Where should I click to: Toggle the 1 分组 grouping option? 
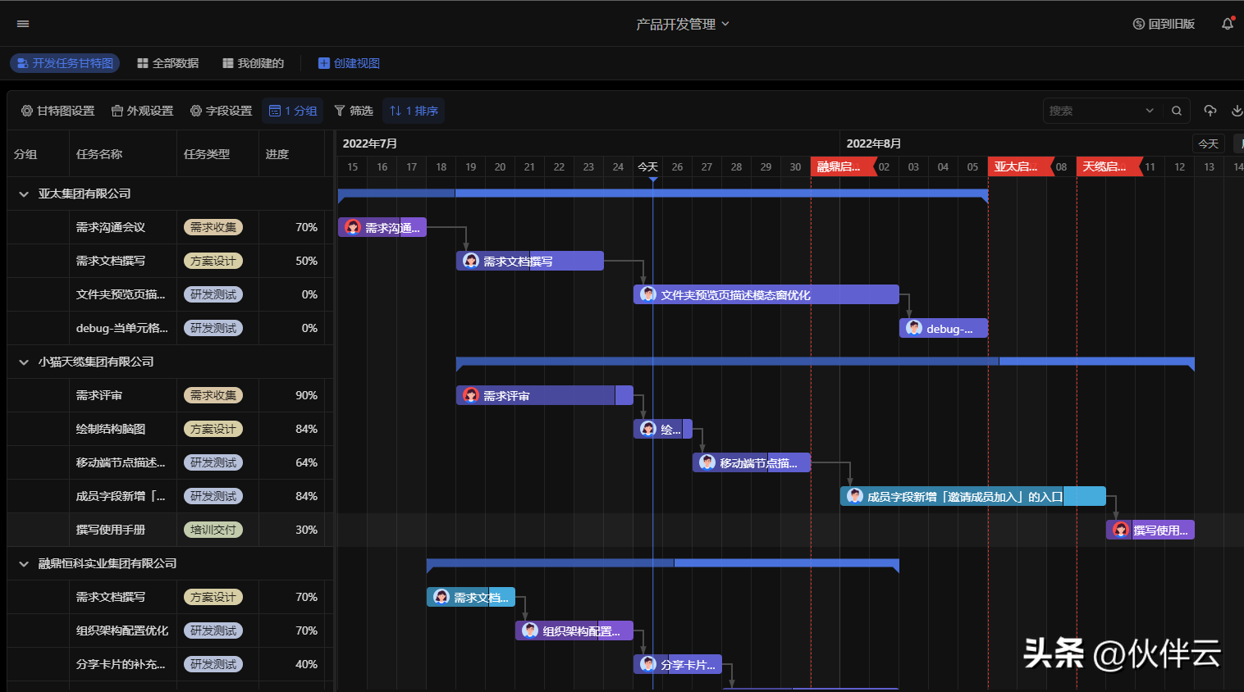[x=293, y=111]
